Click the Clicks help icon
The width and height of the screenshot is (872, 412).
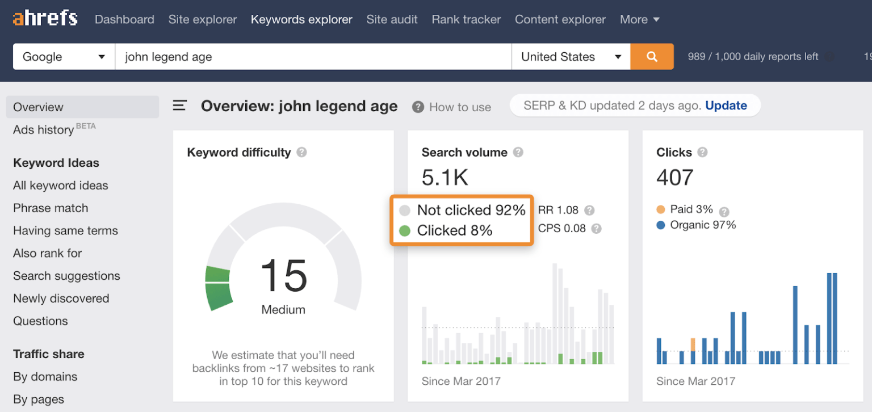[702, 152]
